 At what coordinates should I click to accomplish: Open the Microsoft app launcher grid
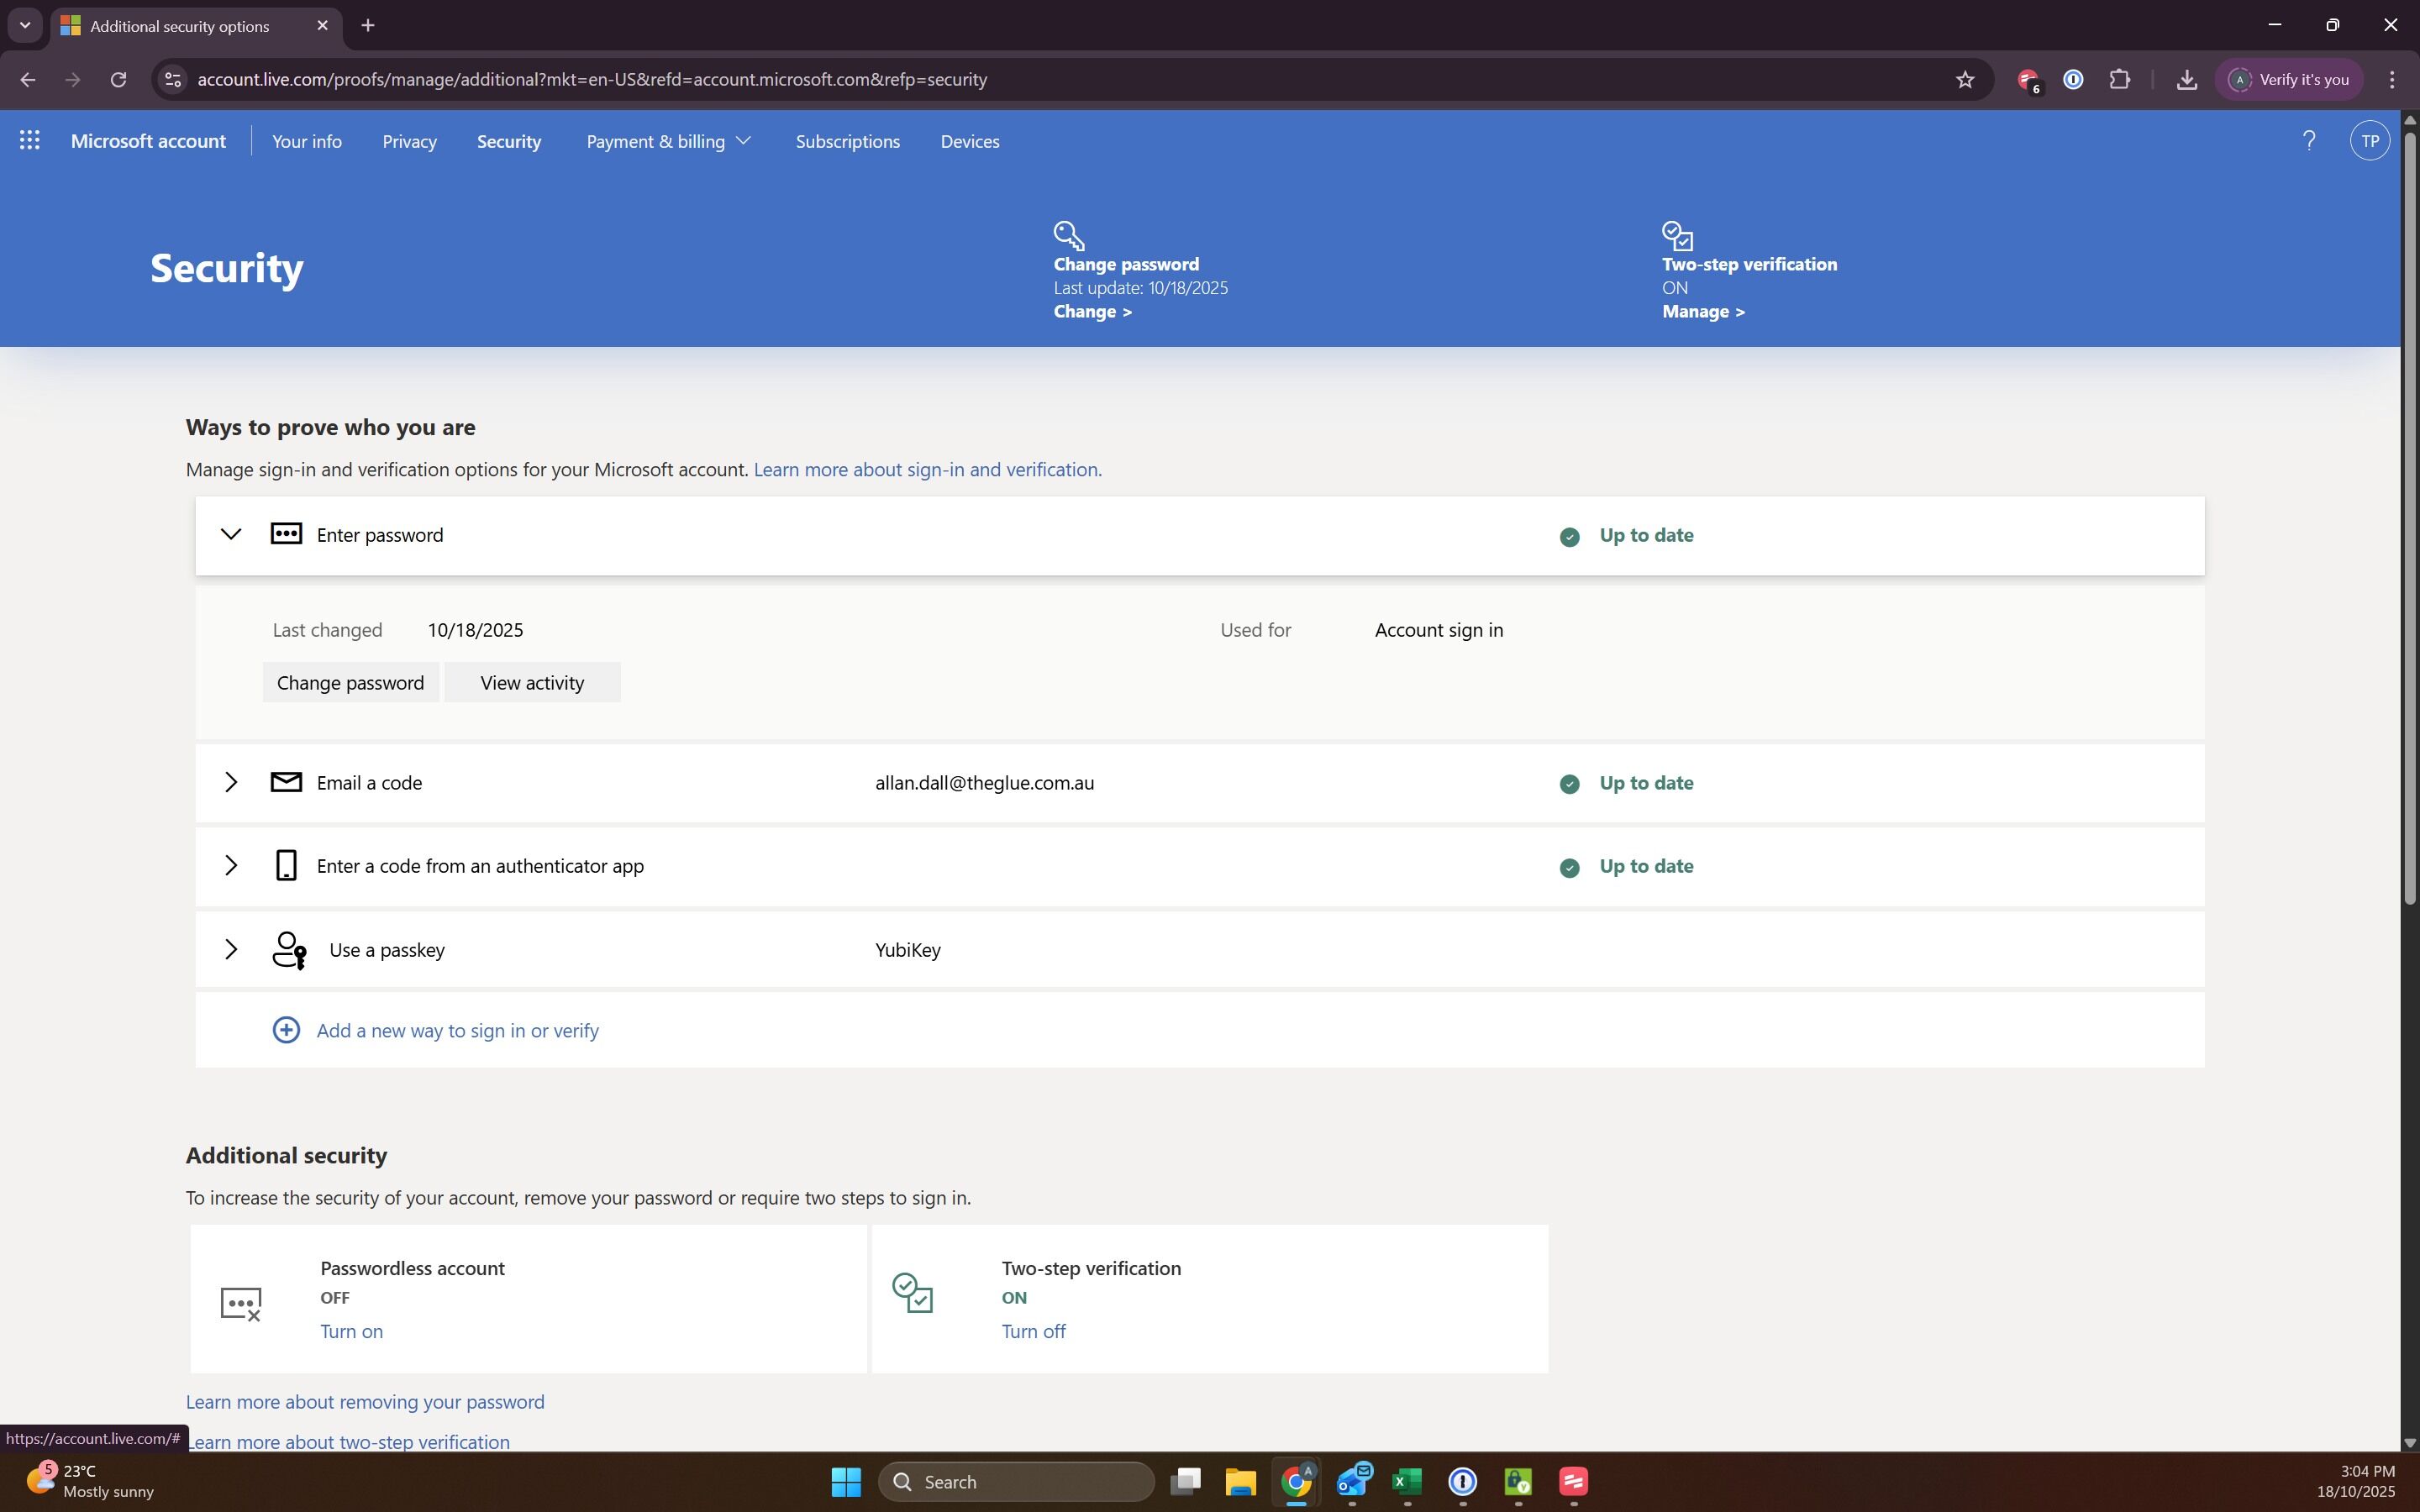click(x=30, y=141)
